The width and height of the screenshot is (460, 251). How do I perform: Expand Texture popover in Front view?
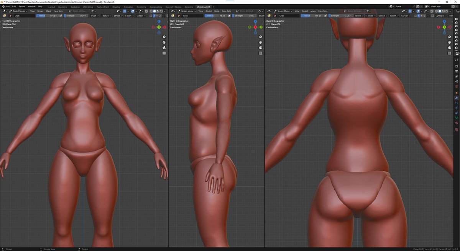(x=106, y=16)
